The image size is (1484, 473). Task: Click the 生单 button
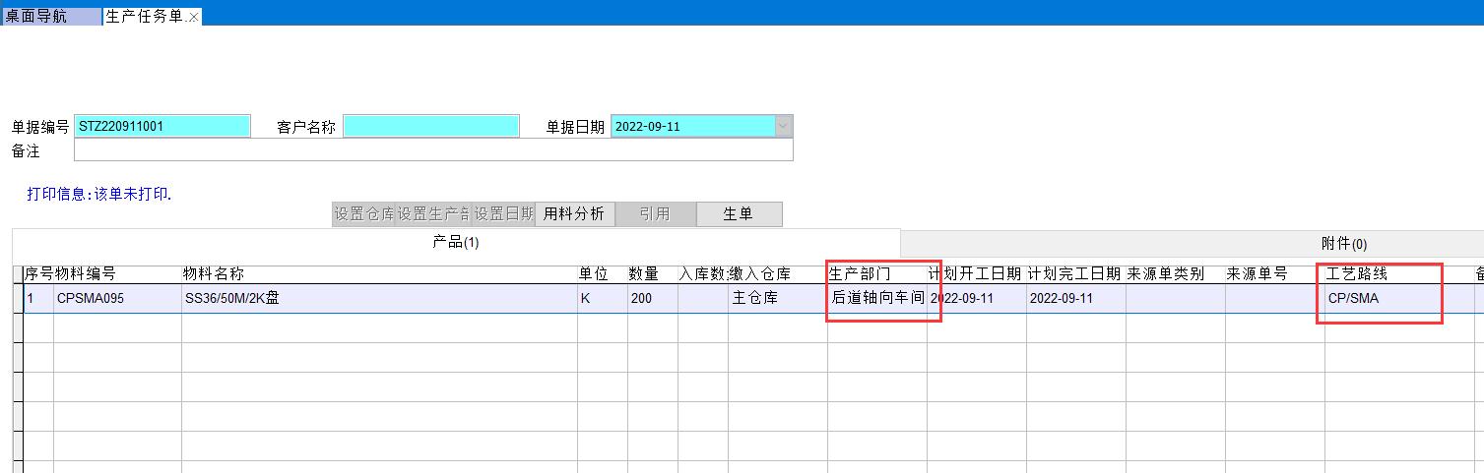[739, 214]
